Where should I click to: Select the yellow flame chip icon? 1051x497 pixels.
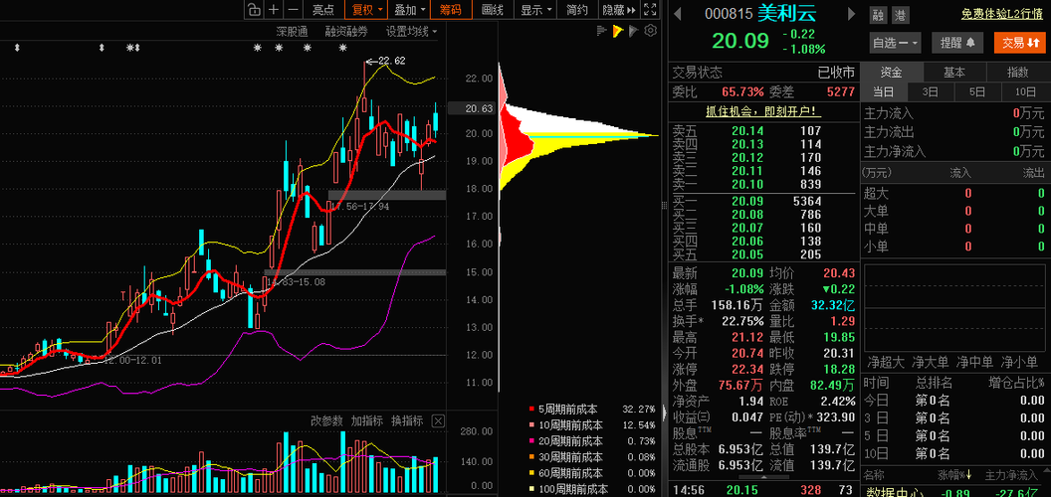click(618, 30)
